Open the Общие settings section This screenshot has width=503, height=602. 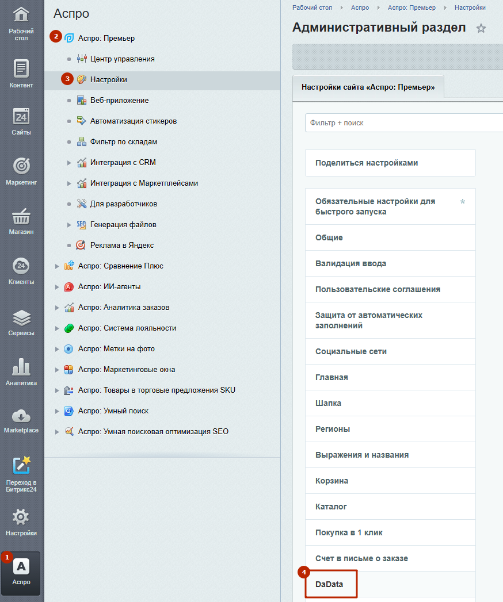tap(390, 237)
